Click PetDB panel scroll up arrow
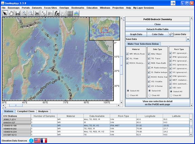The height and width of the screenshot is (144, 195). [x=192, y=18]
